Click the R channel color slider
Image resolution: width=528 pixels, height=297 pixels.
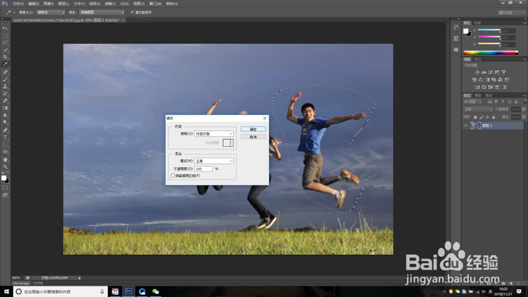click(x=489, y=30)
